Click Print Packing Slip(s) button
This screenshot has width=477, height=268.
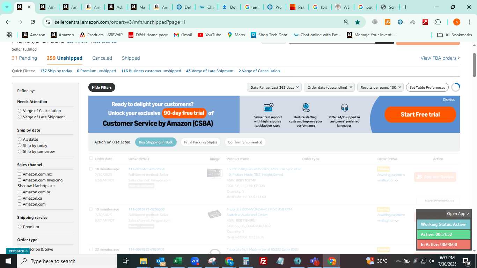pos(200,142)
